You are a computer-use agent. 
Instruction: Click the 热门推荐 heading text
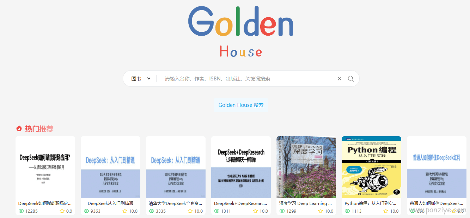pyautogui.click(x=39, y=129)
